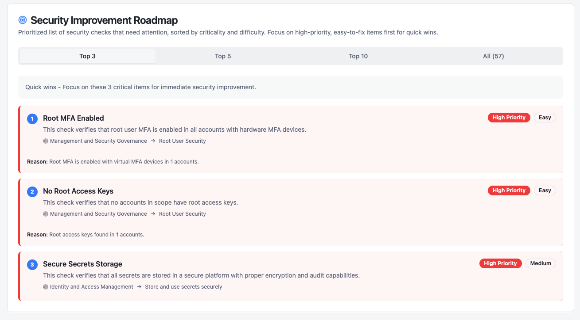580x320 pixels.
Task: Click category icon in No Root Access Keys breadcrumb
Action: point(46,214)
